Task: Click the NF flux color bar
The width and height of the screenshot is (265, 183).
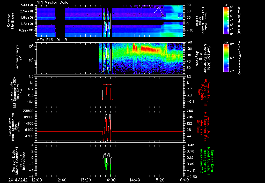Action: tap(226, 20)
